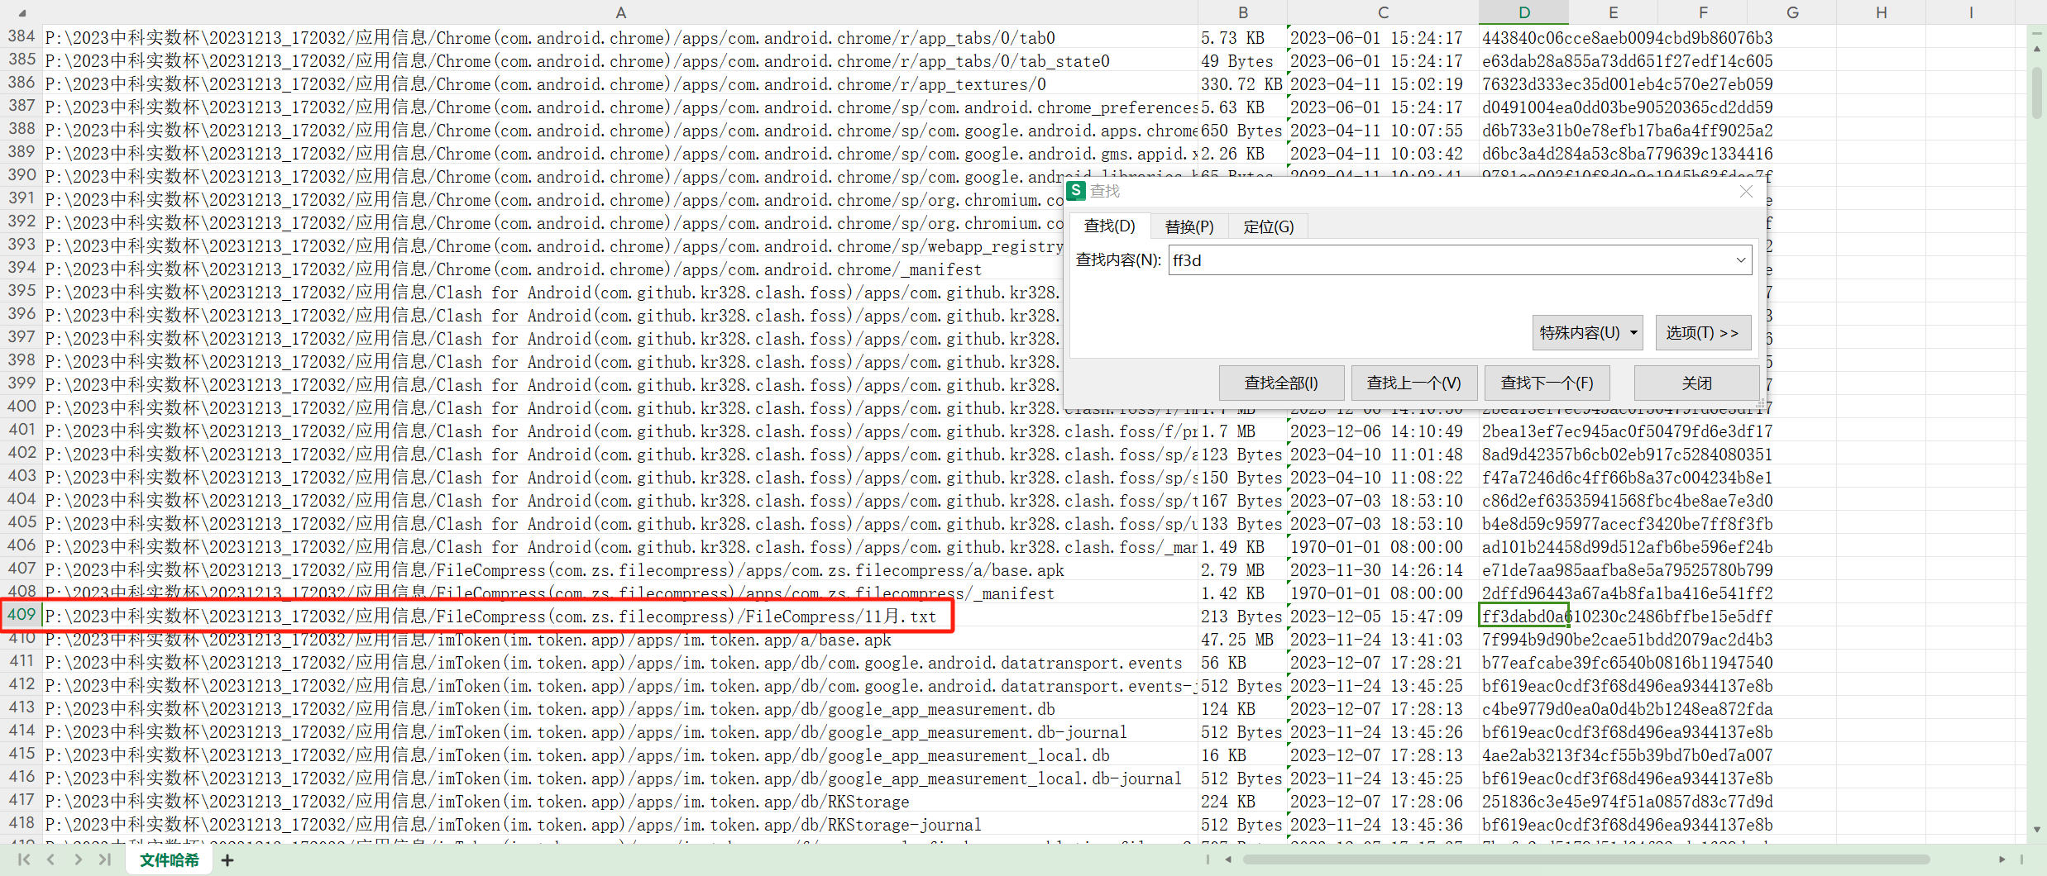Click the 2.79 MB size cell
This screenshot has width=2047, height=876.
[x=1242, y=570]
